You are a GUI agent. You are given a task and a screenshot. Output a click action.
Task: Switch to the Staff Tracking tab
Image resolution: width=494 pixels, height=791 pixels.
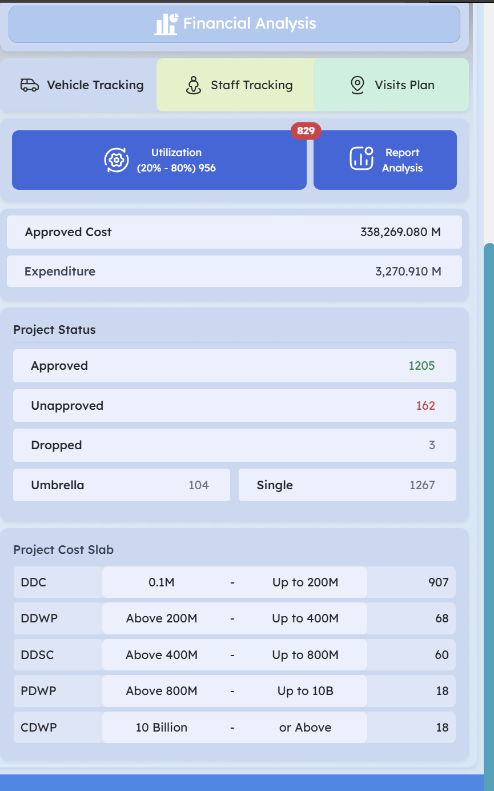click(235, 85)
